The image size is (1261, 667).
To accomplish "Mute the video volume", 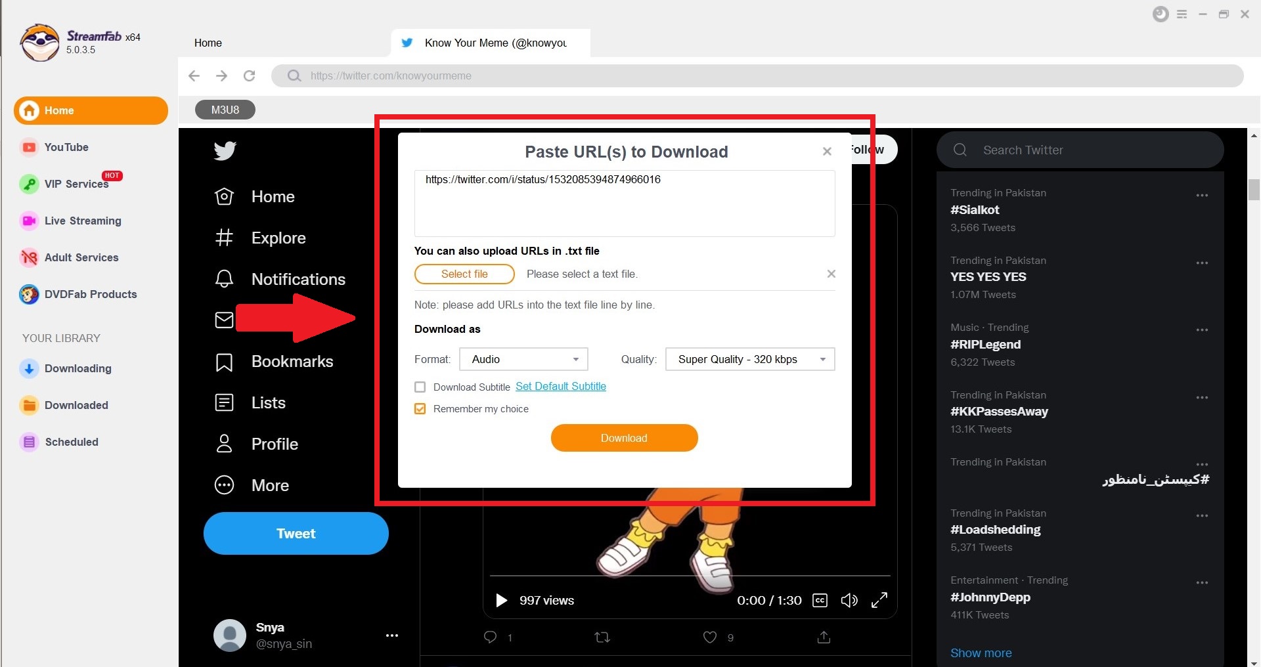I will point(849,600).
